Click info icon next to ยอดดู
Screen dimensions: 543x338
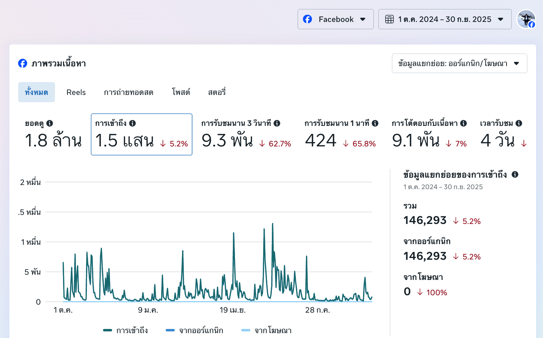coord(50,123)
